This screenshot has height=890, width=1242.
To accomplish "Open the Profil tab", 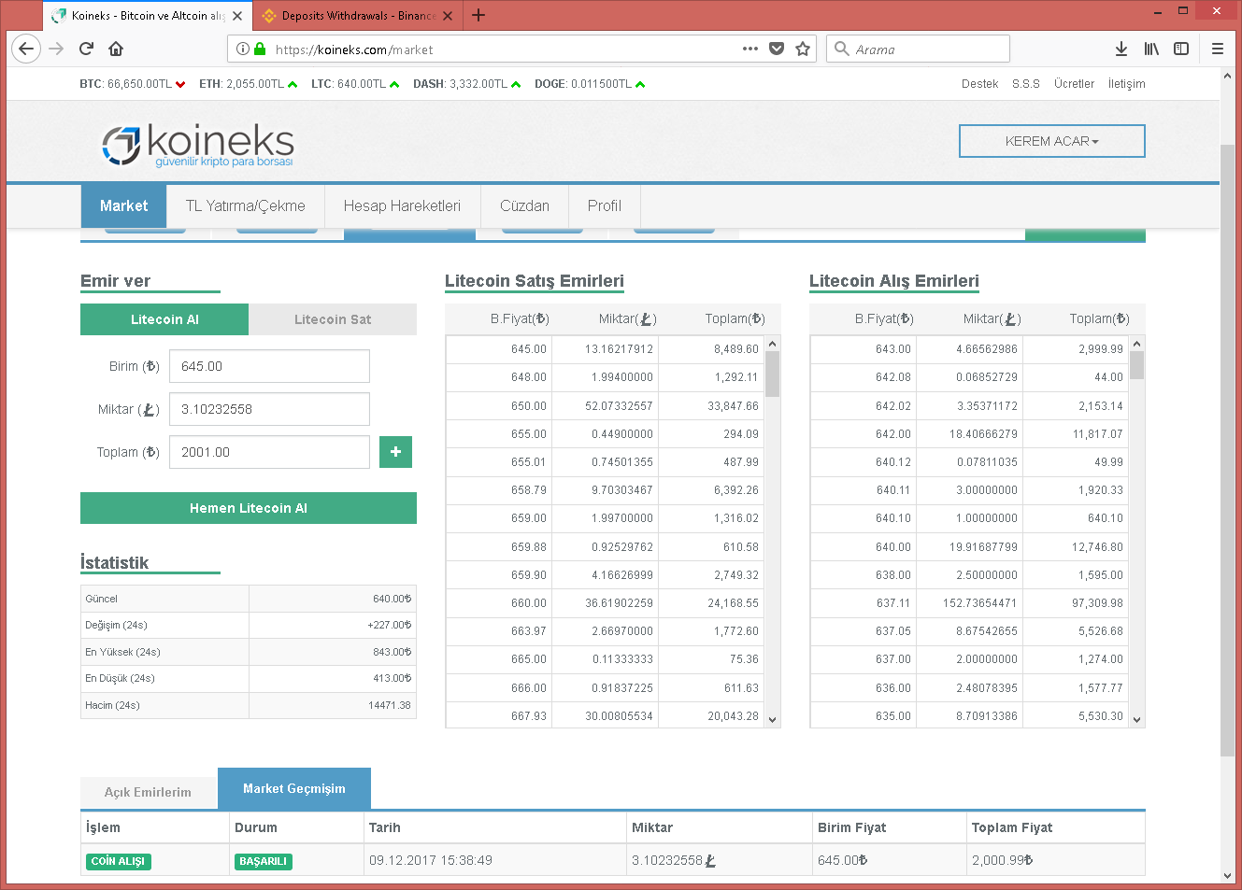I will (605, 205).
